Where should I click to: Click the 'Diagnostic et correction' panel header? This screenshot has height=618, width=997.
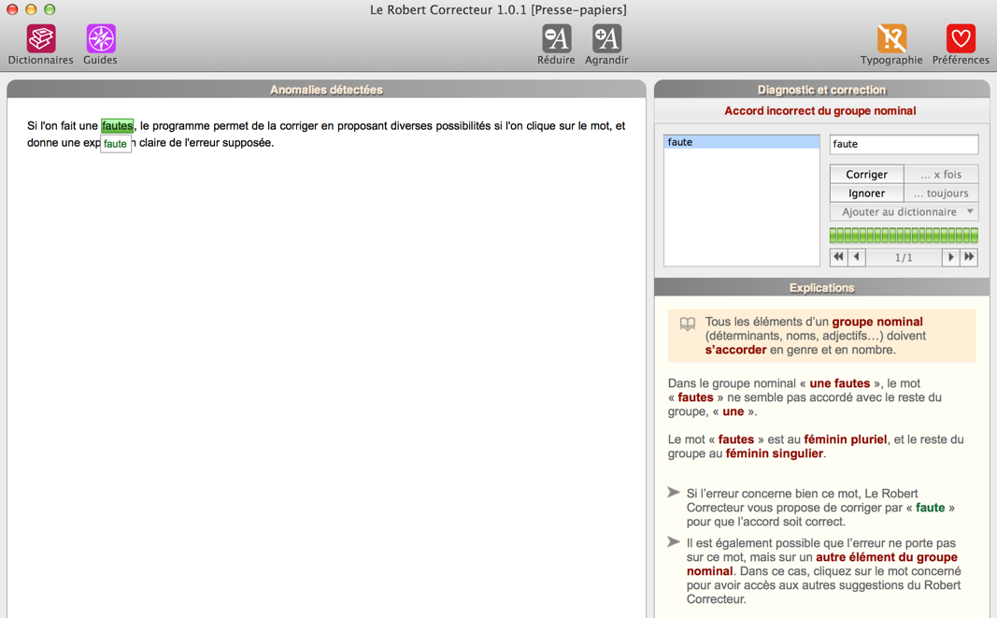coord(821,90)
